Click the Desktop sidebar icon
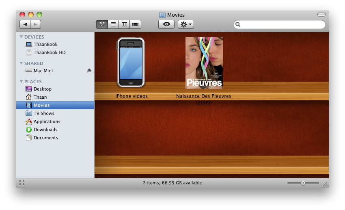Viewport: 345px width, 210px height. 29,89
